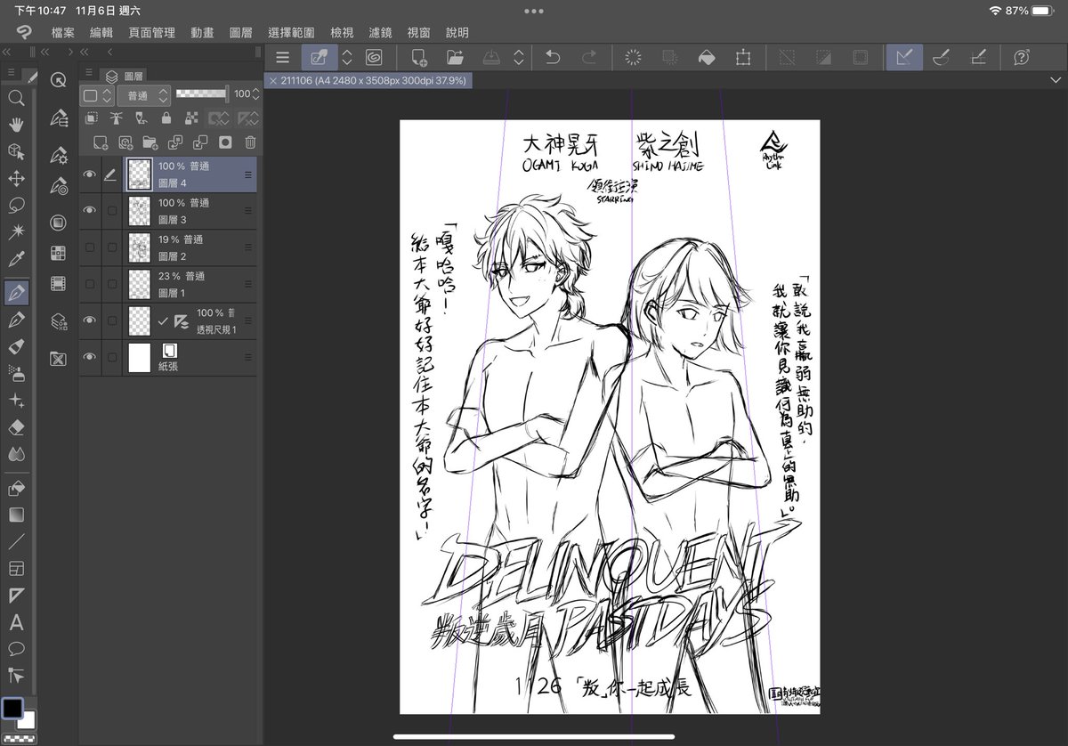Click opacity 100 stepper arrows

click(256, 94)
